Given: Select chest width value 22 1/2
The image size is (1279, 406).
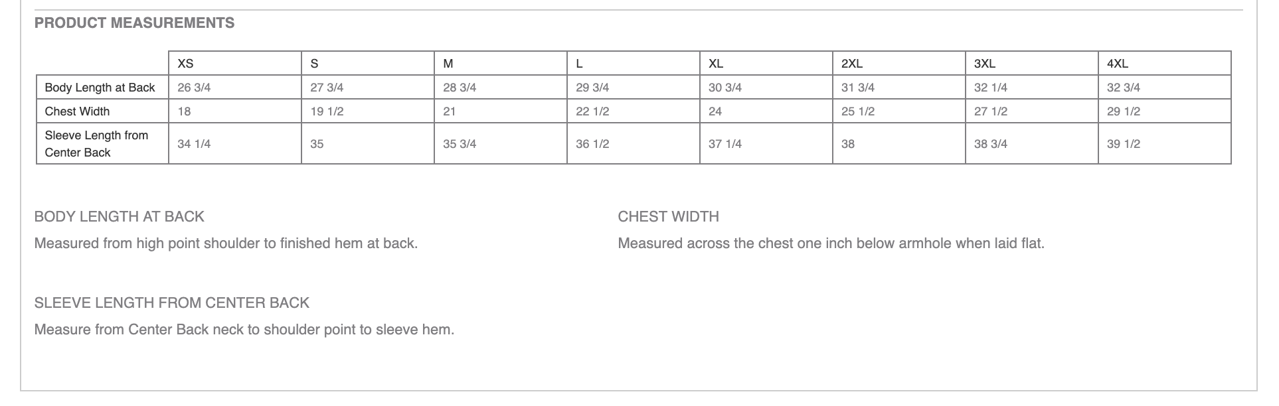Looking at the screenshot, I should [x=592, y=111].
